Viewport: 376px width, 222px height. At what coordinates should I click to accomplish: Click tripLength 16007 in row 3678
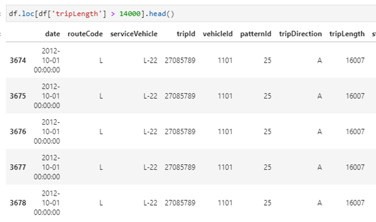click(x=355, y=203)
